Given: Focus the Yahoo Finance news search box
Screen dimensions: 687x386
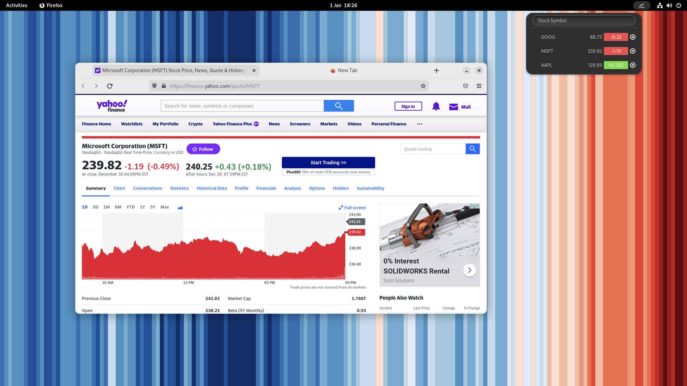Looking at the screenshot, I should pyautogui.click(x=242, y=106).
